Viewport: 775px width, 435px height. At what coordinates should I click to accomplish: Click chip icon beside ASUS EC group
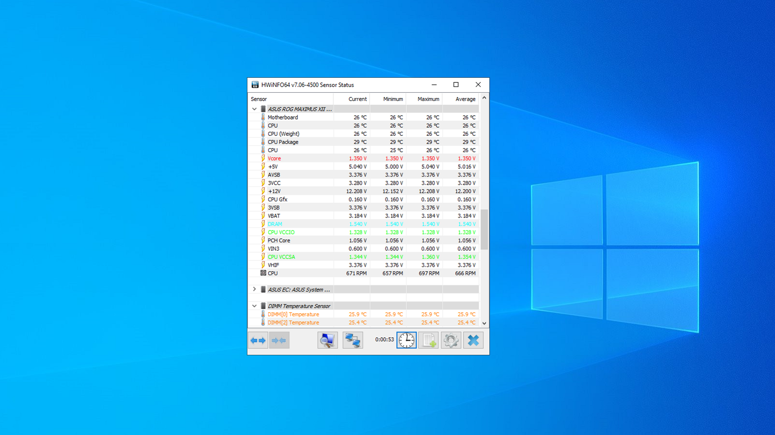click(263, 290)
